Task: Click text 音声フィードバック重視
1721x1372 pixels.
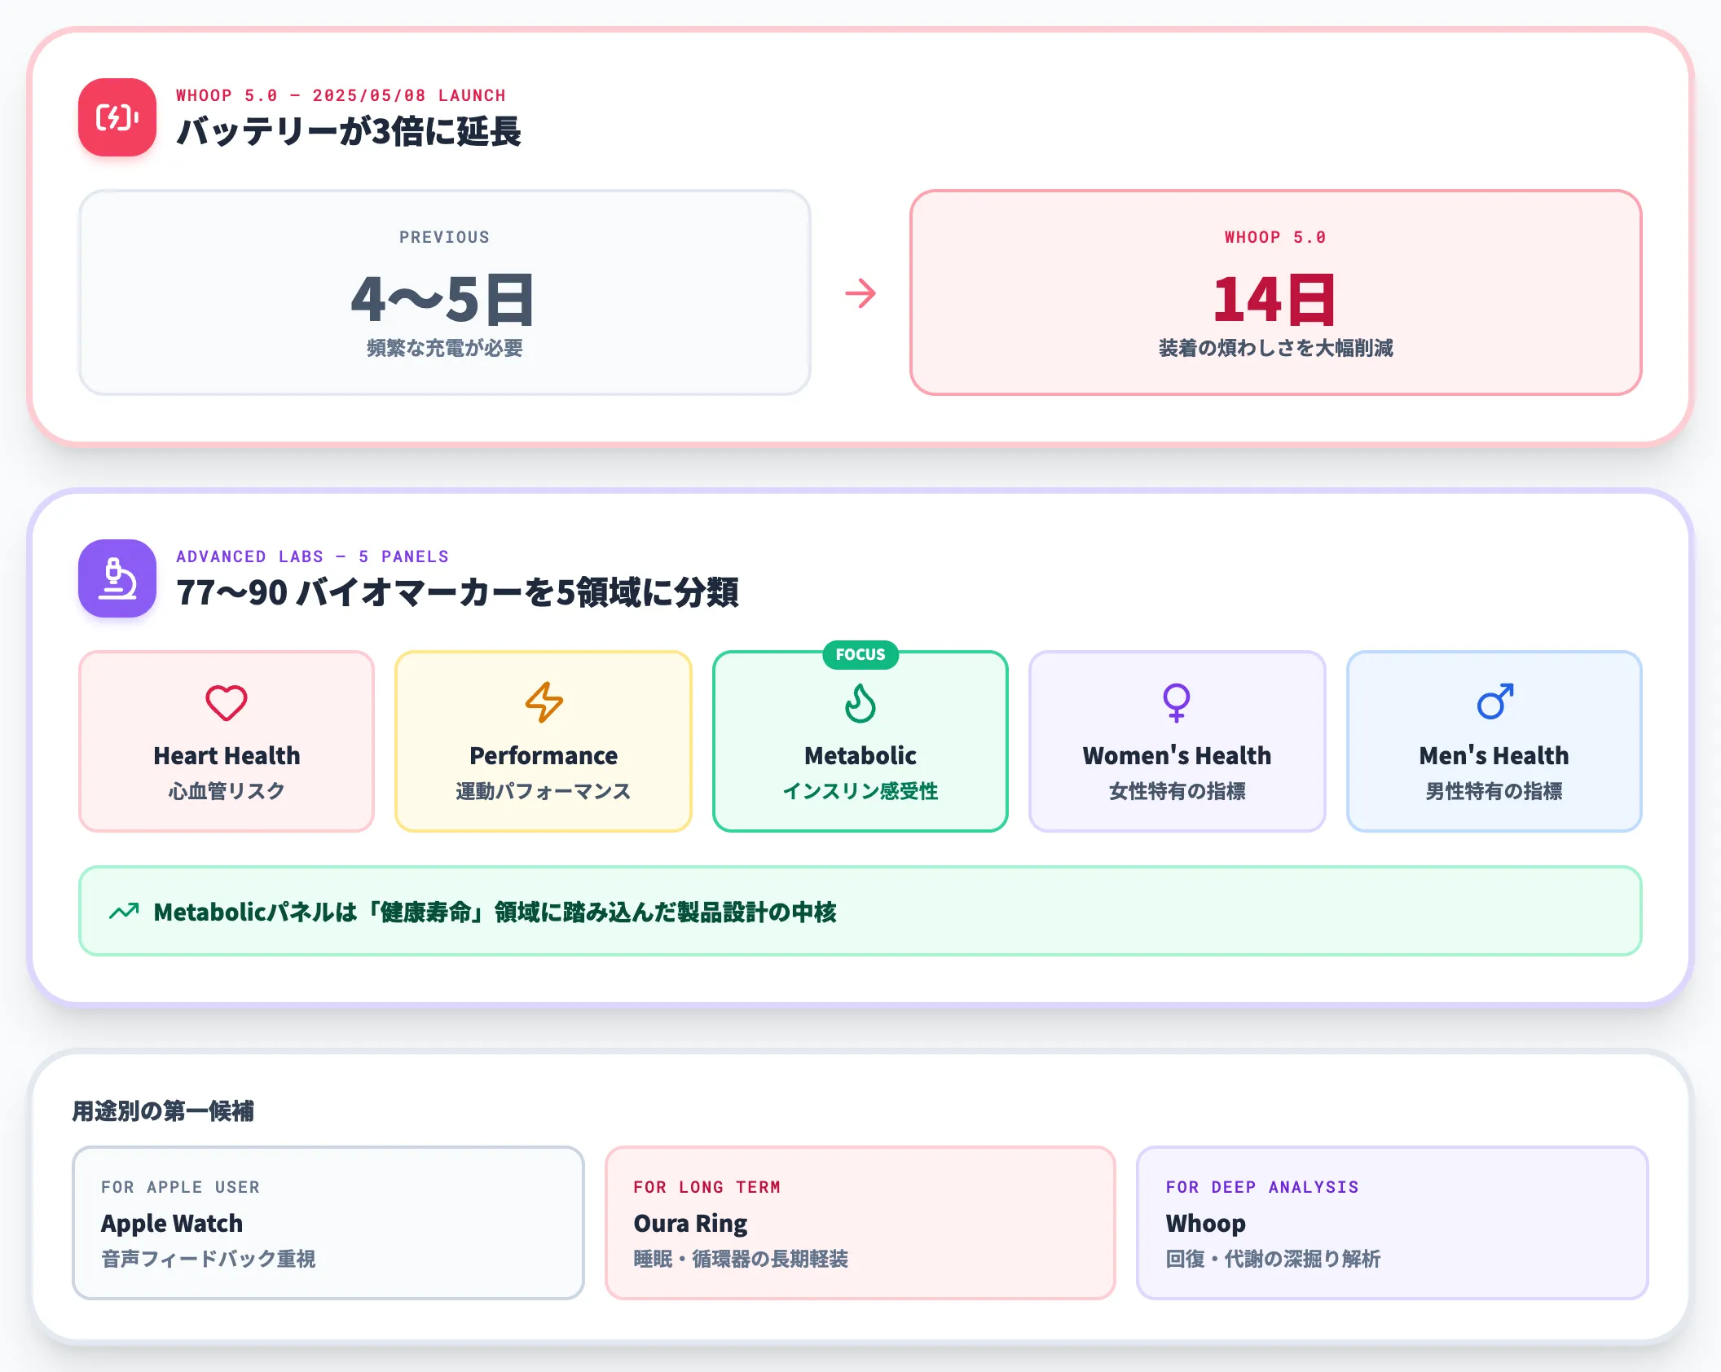Action: [209, 1259]
